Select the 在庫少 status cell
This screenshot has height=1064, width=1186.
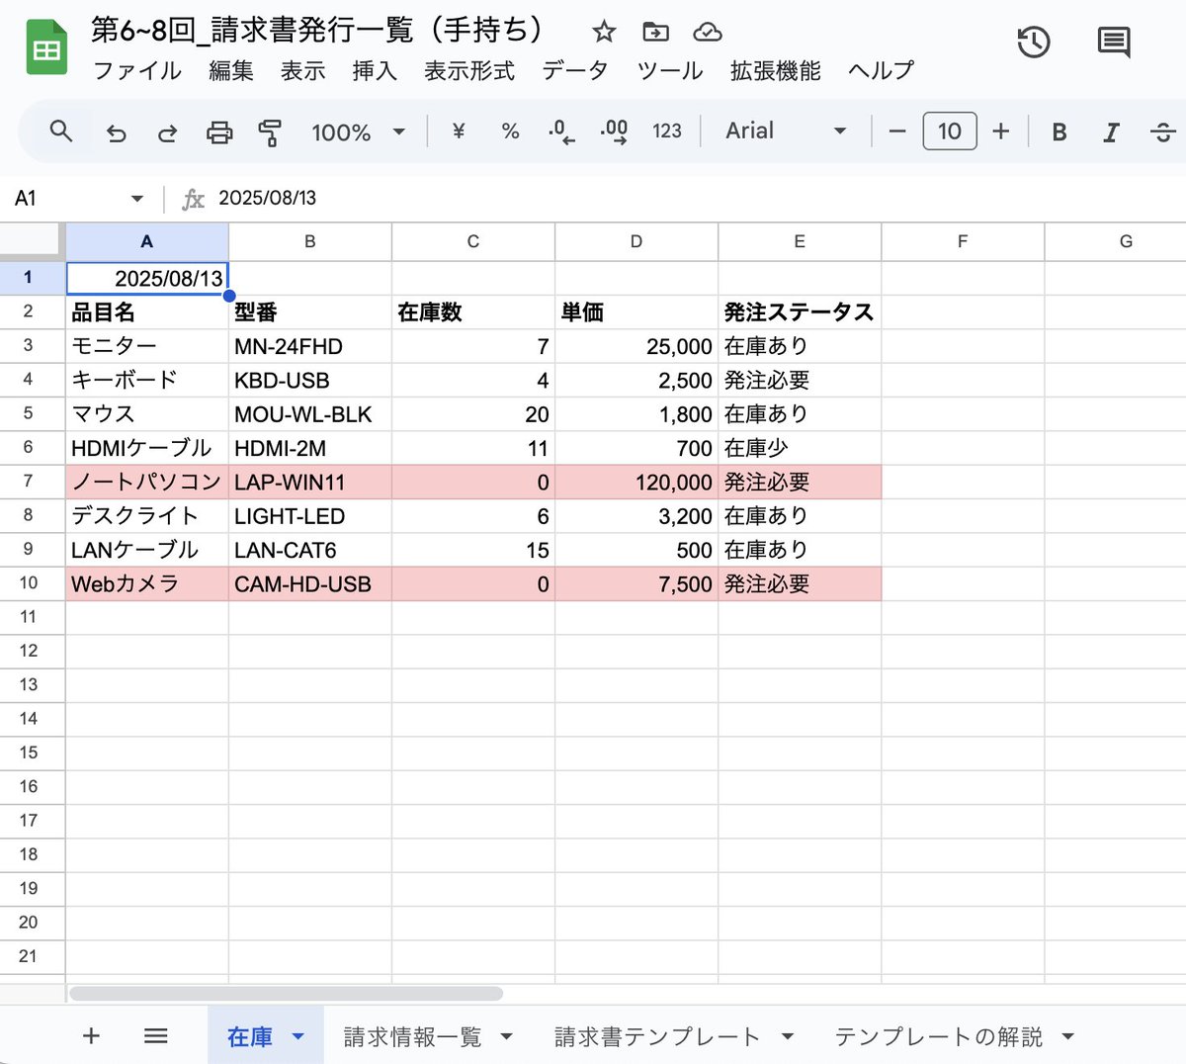(x=800, y=448)
